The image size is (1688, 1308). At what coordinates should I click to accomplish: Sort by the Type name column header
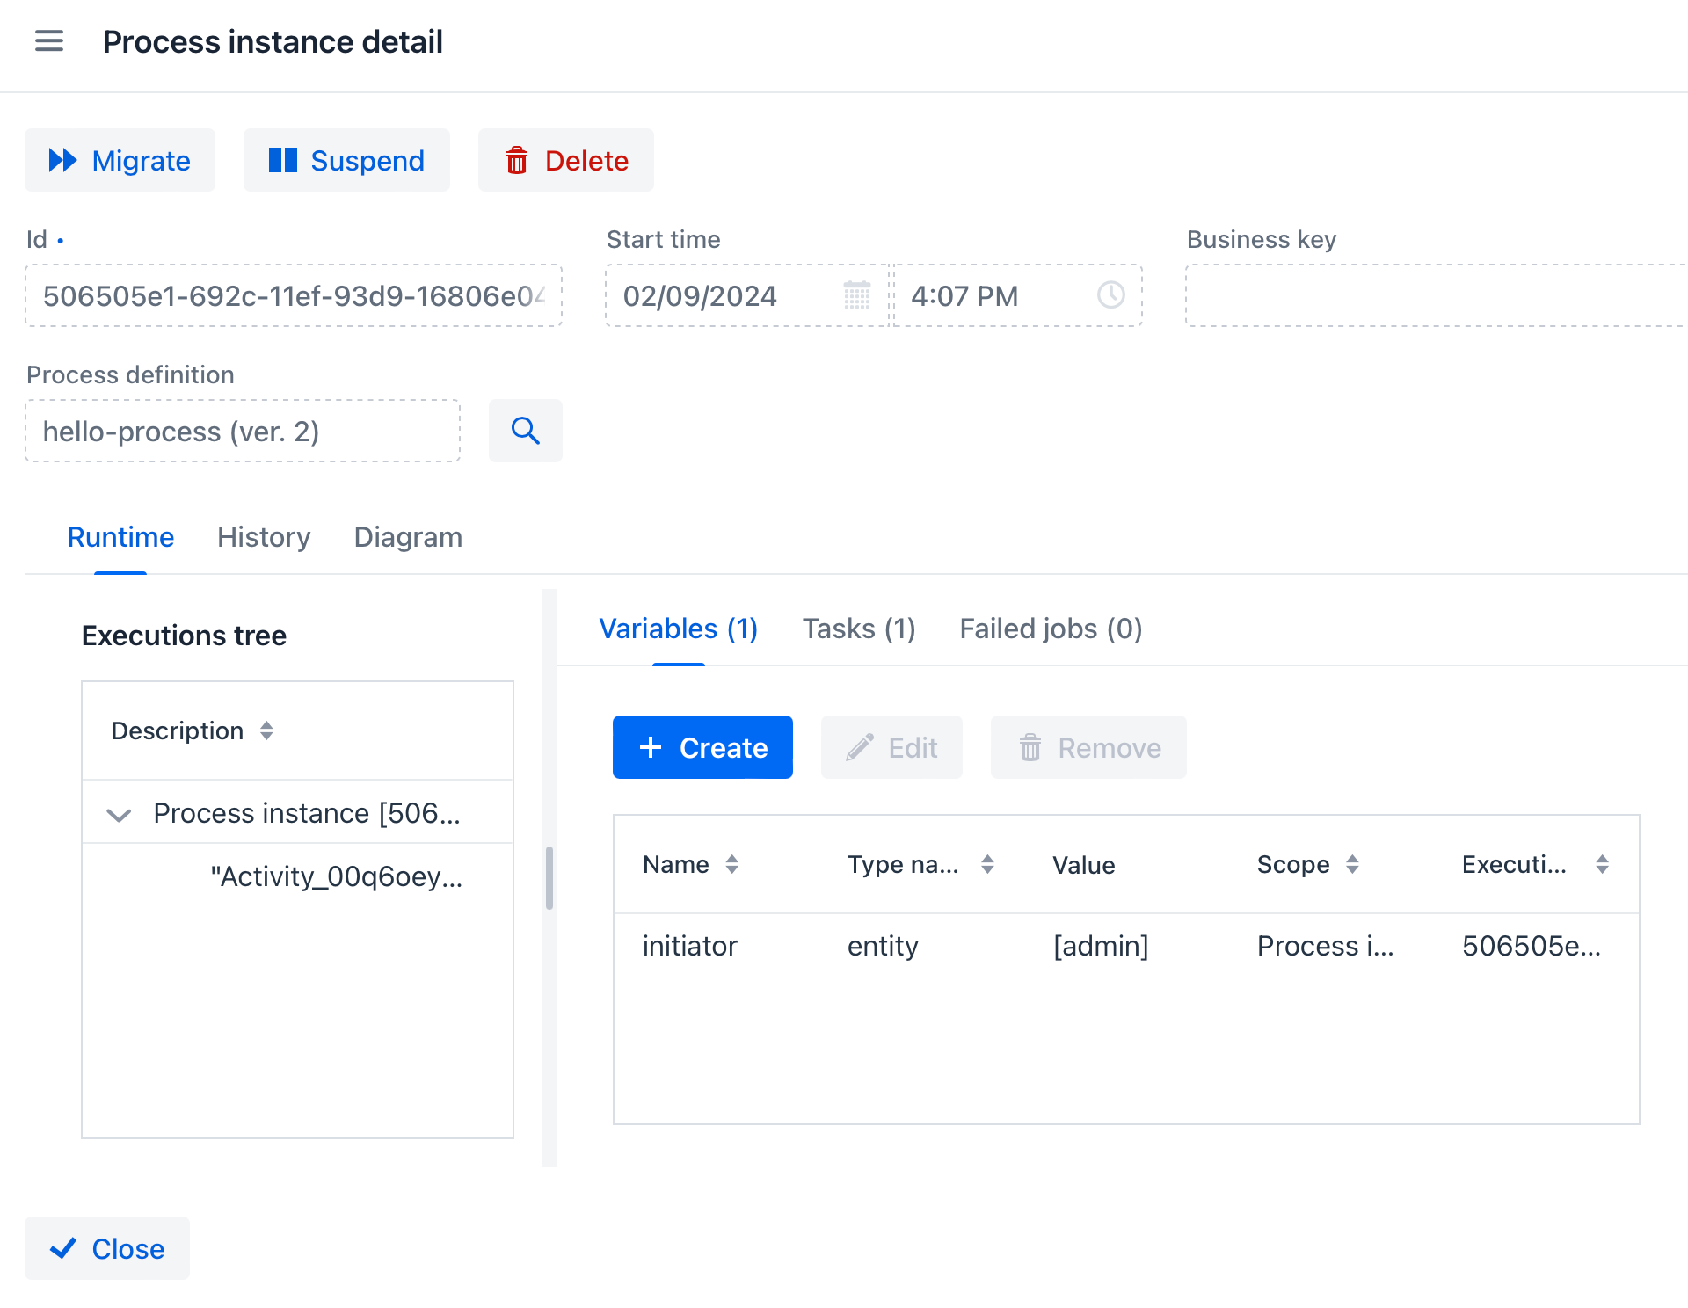pyautogui.click(x=987, y=864)
